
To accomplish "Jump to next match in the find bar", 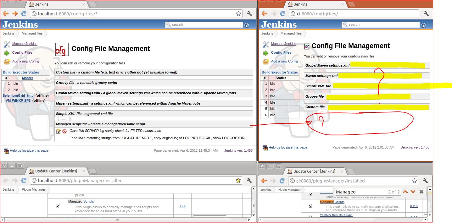I will tap(413, 192).
